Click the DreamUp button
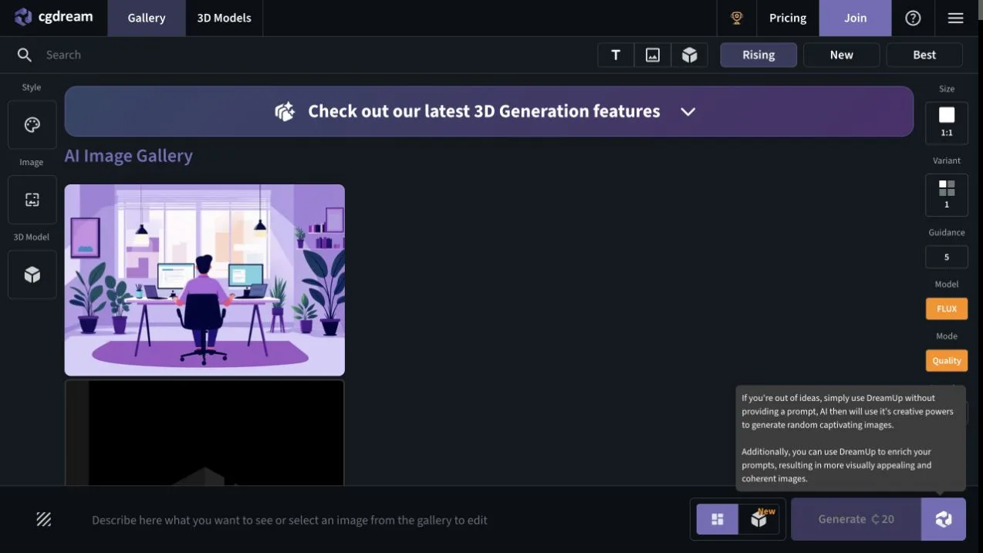Screen dimensions: 983x553 (944, 519)
